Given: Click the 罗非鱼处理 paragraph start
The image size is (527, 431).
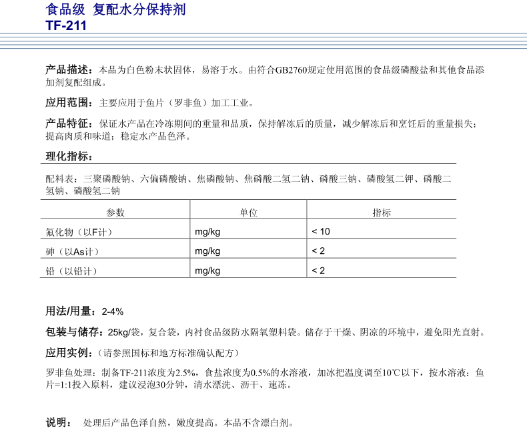Looking at the screenshot, I should 69,372.
